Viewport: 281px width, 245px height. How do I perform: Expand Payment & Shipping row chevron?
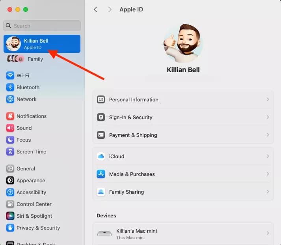[268, 135]
